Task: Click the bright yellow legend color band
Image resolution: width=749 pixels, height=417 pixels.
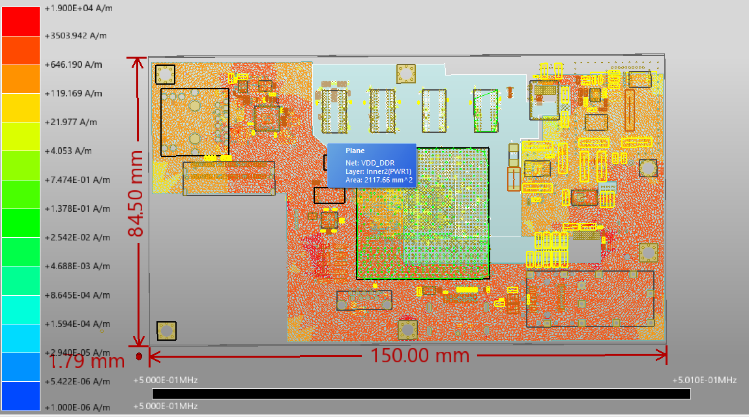Action: click(x=21, y=108)
